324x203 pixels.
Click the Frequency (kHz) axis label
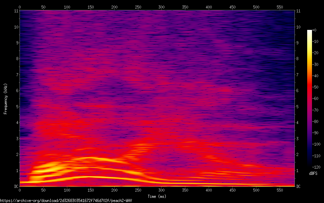click(5, 99)
